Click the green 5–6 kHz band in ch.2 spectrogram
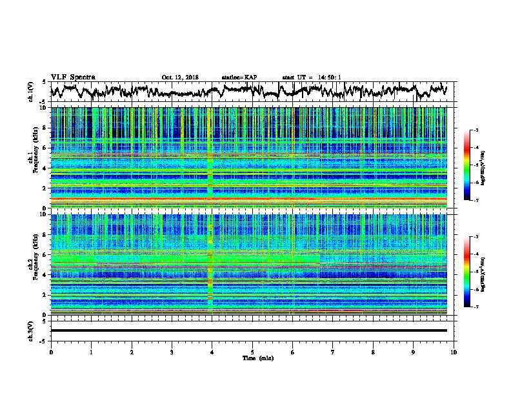This screenshot has width=511, height=395. click(x=185, y=259)
